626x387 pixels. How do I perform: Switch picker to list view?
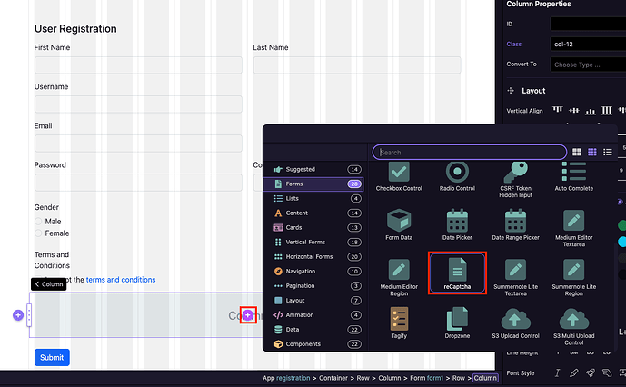coord(608,152)
